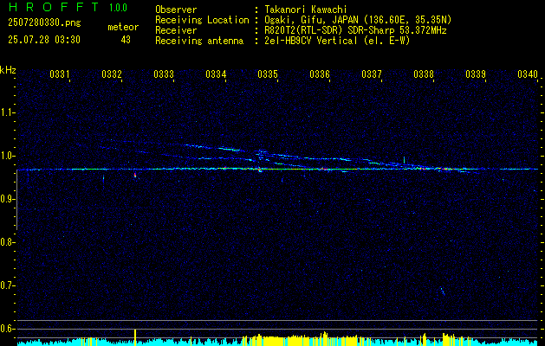Screen dimensions: 545x346
Task: Click the 0334 time marker
Action: click(x=216, y=74)
